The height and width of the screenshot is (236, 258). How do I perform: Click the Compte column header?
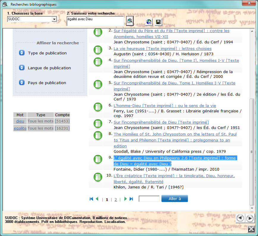tap(62, 115)
